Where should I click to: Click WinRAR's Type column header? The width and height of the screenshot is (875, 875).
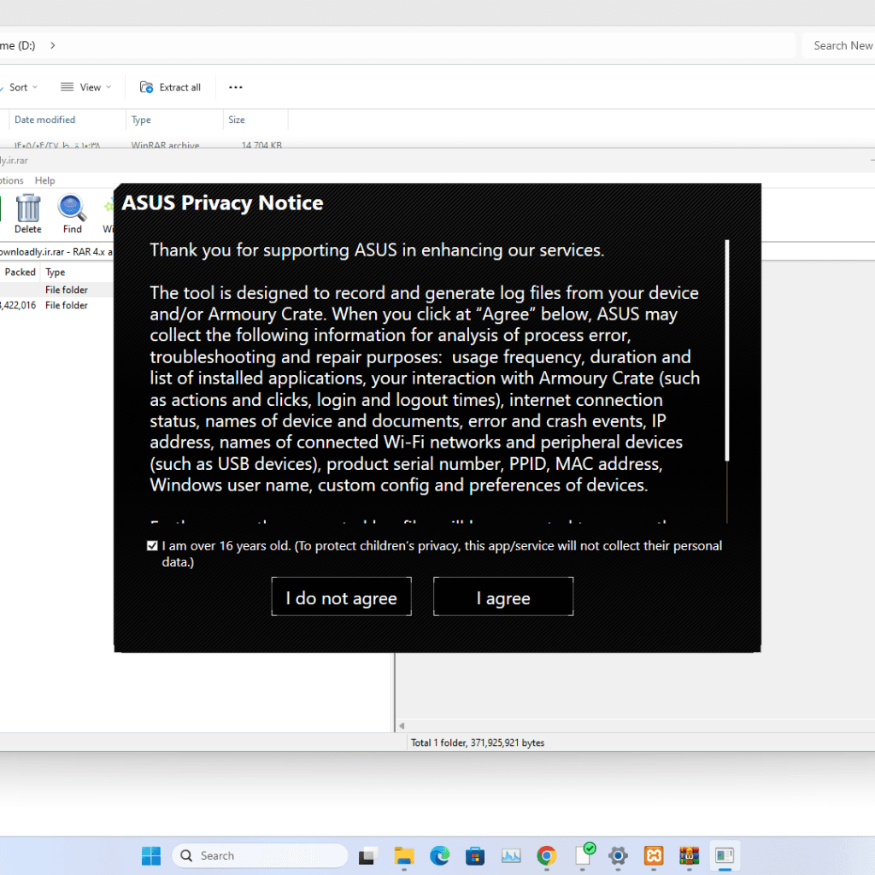[77, 273]
